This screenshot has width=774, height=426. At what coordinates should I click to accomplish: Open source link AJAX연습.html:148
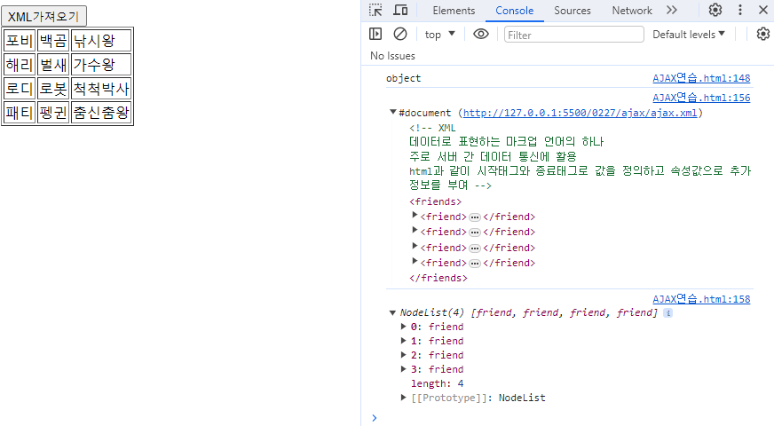pyautogui.click(x=701, y=78)
